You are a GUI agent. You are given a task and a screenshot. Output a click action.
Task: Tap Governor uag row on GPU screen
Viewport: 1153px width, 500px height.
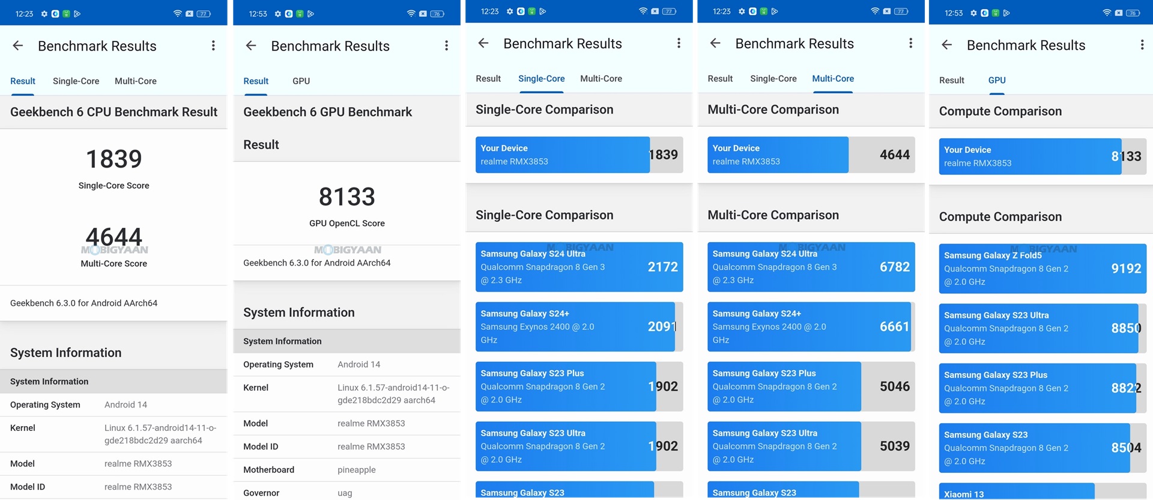(x=347, y=492)
